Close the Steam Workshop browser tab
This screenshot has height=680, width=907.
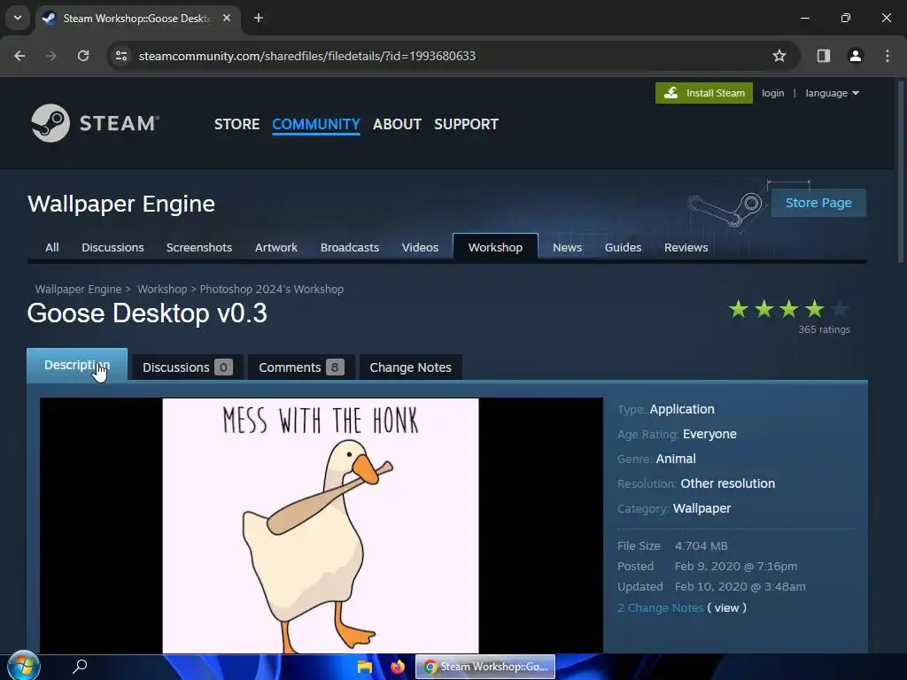click(227, 18)
